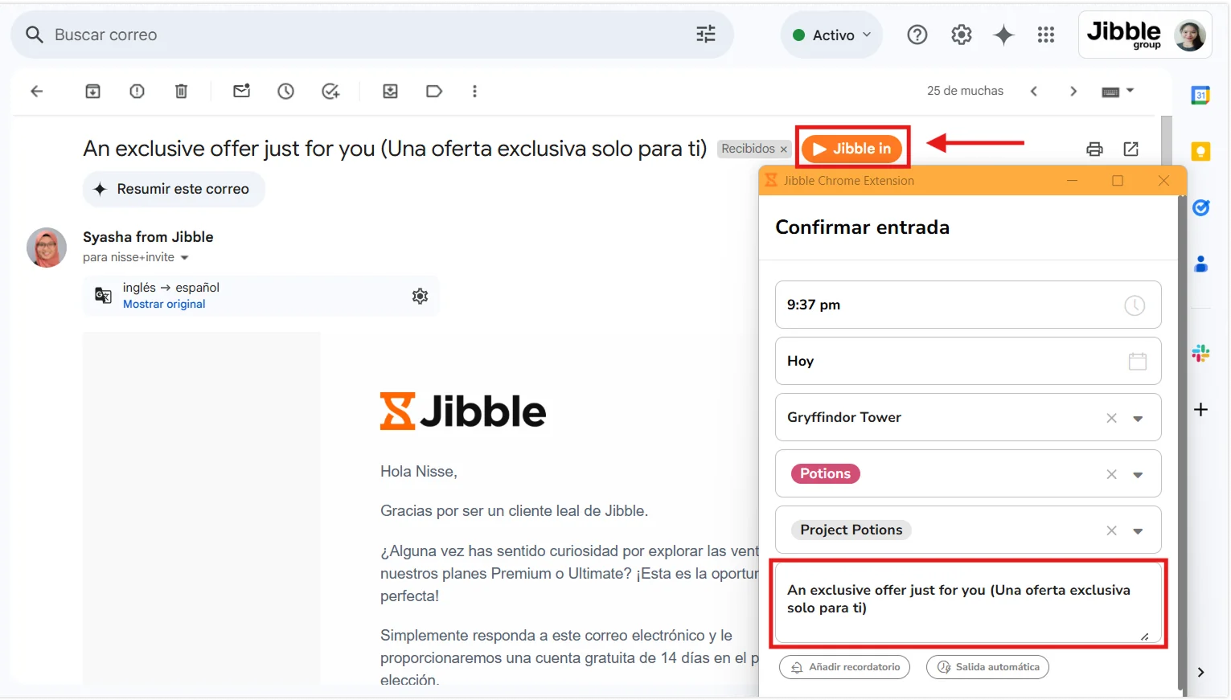Expand the Potions activity dropdown

pyautogui.click(x=1138, y=474)
